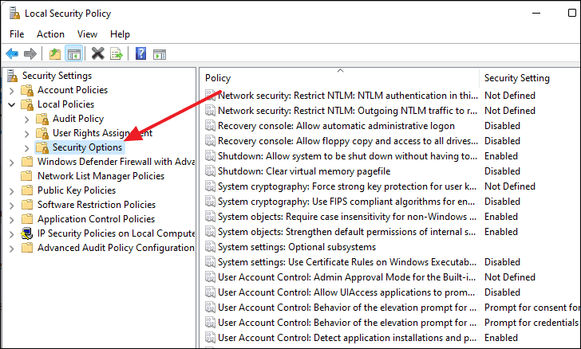Screen dimensions: 581x349
Task: Expand Windows Defender Firewall node
Action: point(11,163)
